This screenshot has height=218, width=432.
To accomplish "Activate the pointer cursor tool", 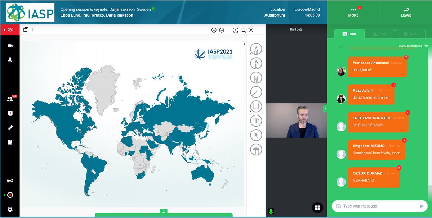I will tap(256, 135).
